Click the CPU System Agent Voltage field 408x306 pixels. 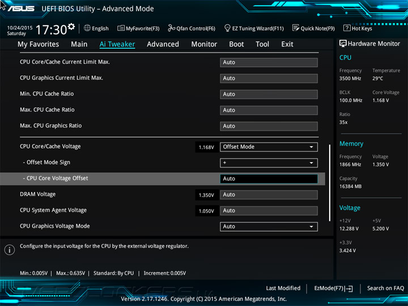[x=269, y=210]
